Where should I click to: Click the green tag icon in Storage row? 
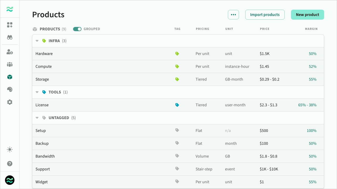coord(177,79)
